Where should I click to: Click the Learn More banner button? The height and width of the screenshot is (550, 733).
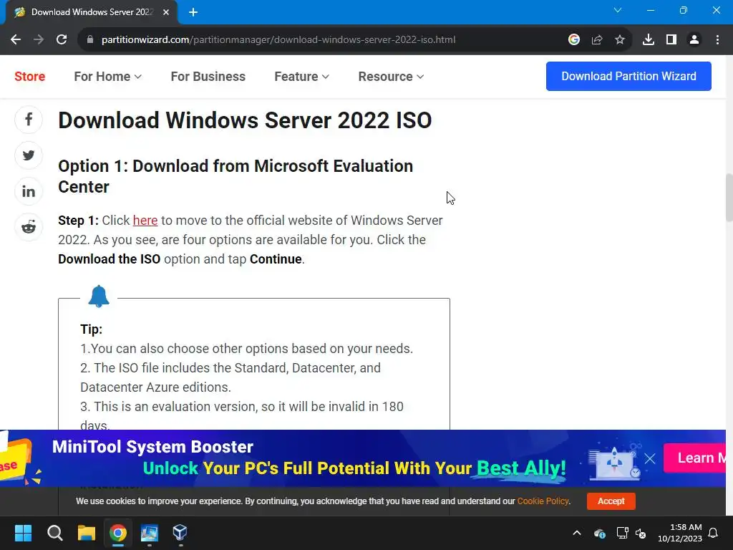694,458
